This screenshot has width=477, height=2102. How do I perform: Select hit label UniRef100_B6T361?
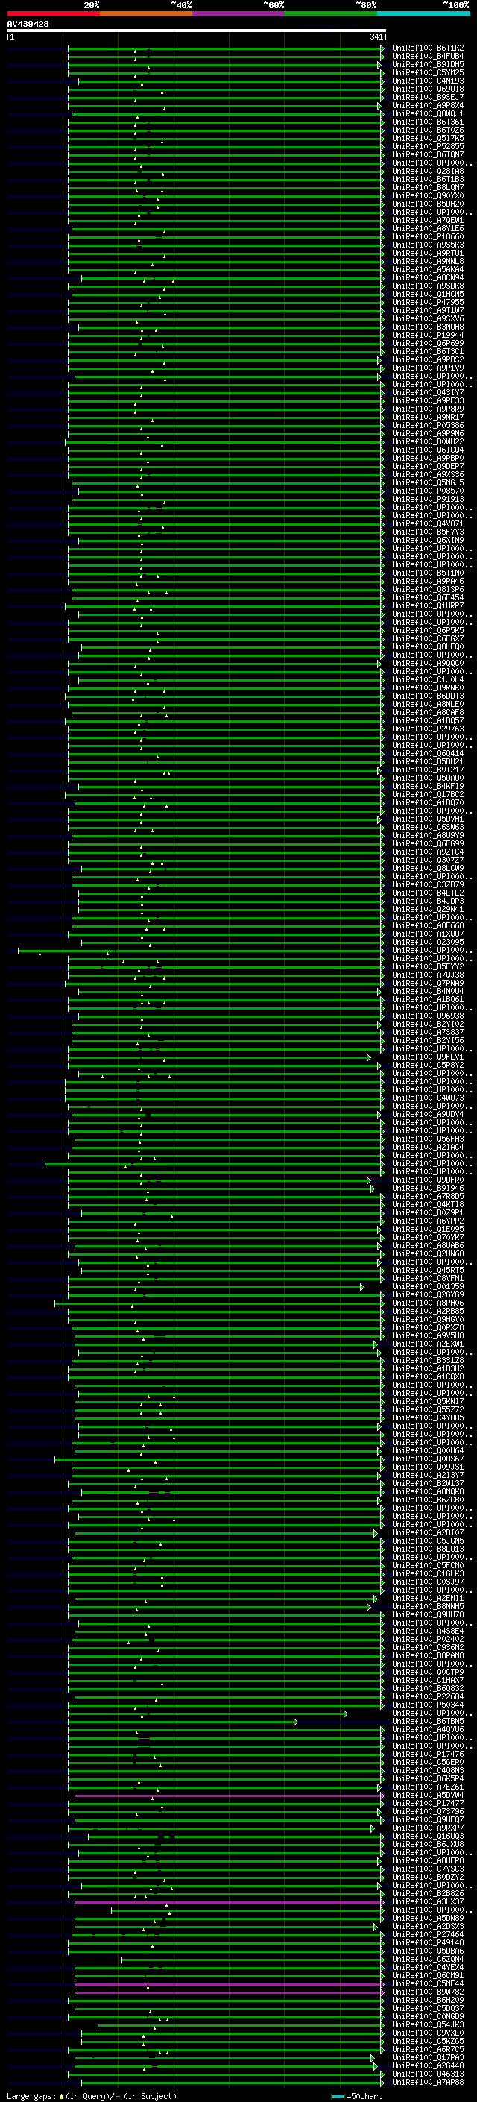[x=427, y=122]
